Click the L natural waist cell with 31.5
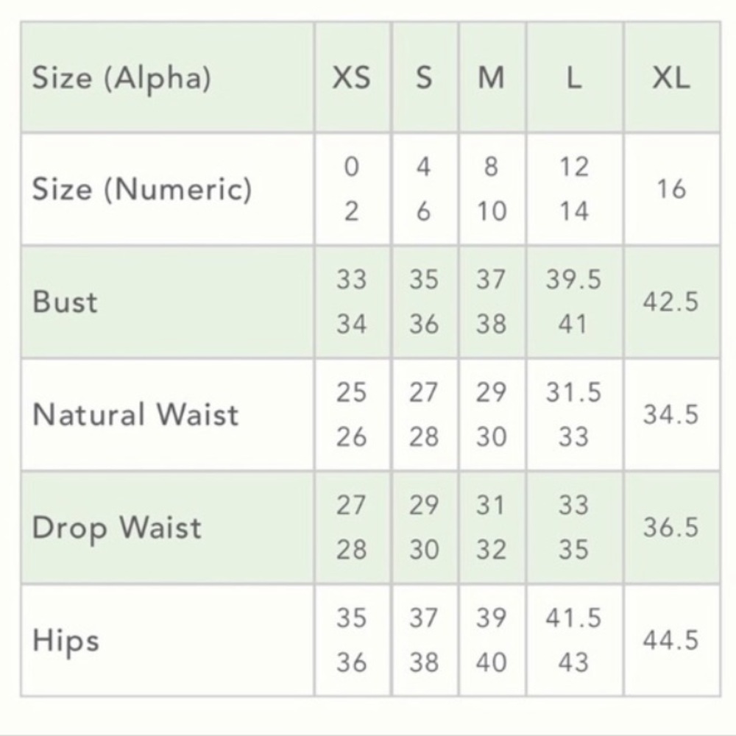 pyautogui.click(x=575, y=414)
